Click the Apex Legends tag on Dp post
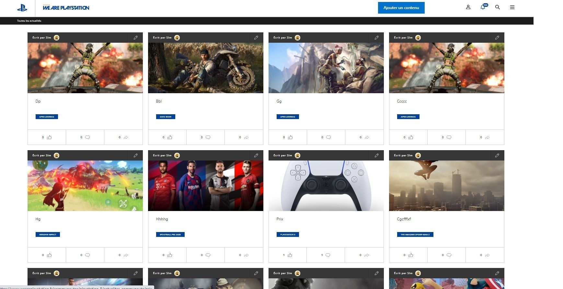The width and height of the screenshot is (563, 289). 47,117
